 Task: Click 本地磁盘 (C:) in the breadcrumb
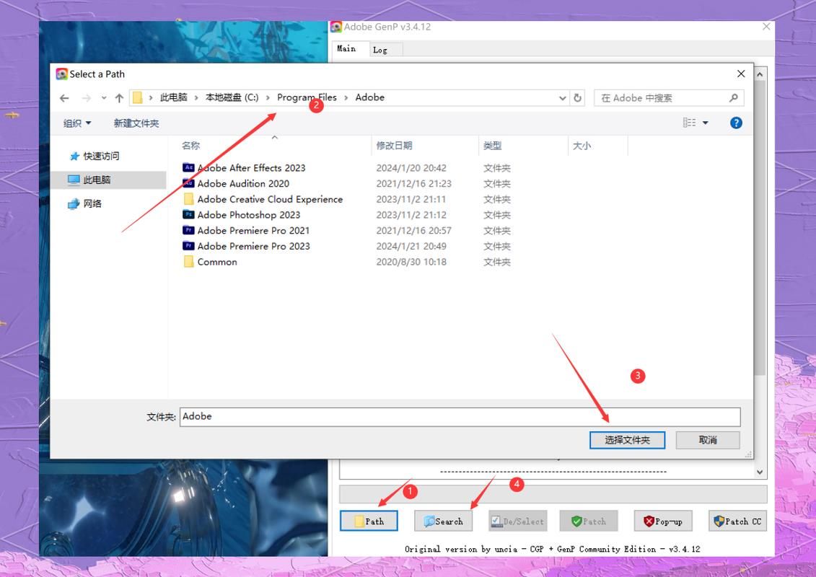point(232,97)
